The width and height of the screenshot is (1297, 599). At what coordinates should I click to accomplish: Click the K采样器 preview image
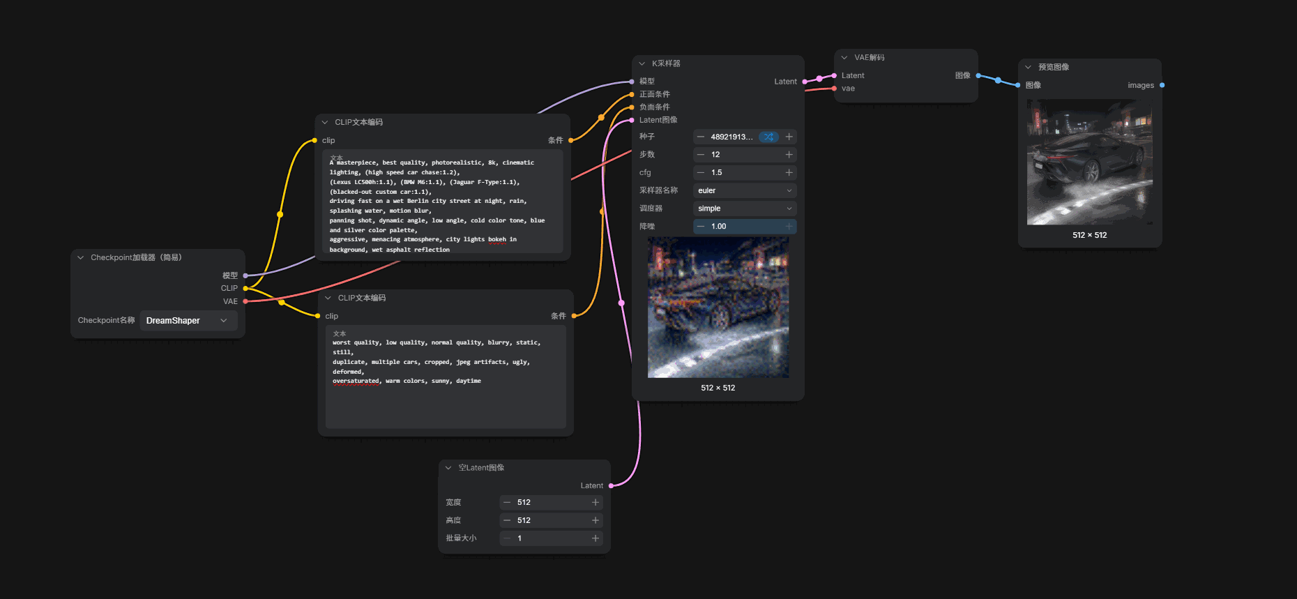tap(718, 308)
